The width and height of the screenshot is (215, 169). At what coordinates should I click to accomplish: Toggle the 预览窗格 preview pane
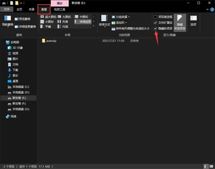pos(23,19)
